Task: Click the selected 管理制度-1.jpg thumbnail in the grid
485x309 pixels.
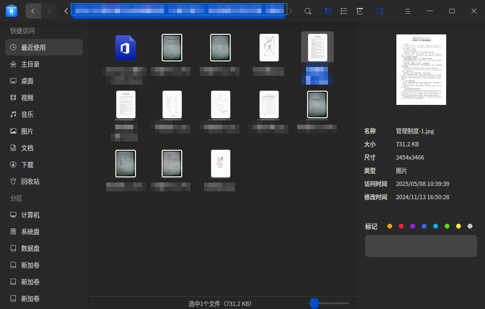Action: 317,47
